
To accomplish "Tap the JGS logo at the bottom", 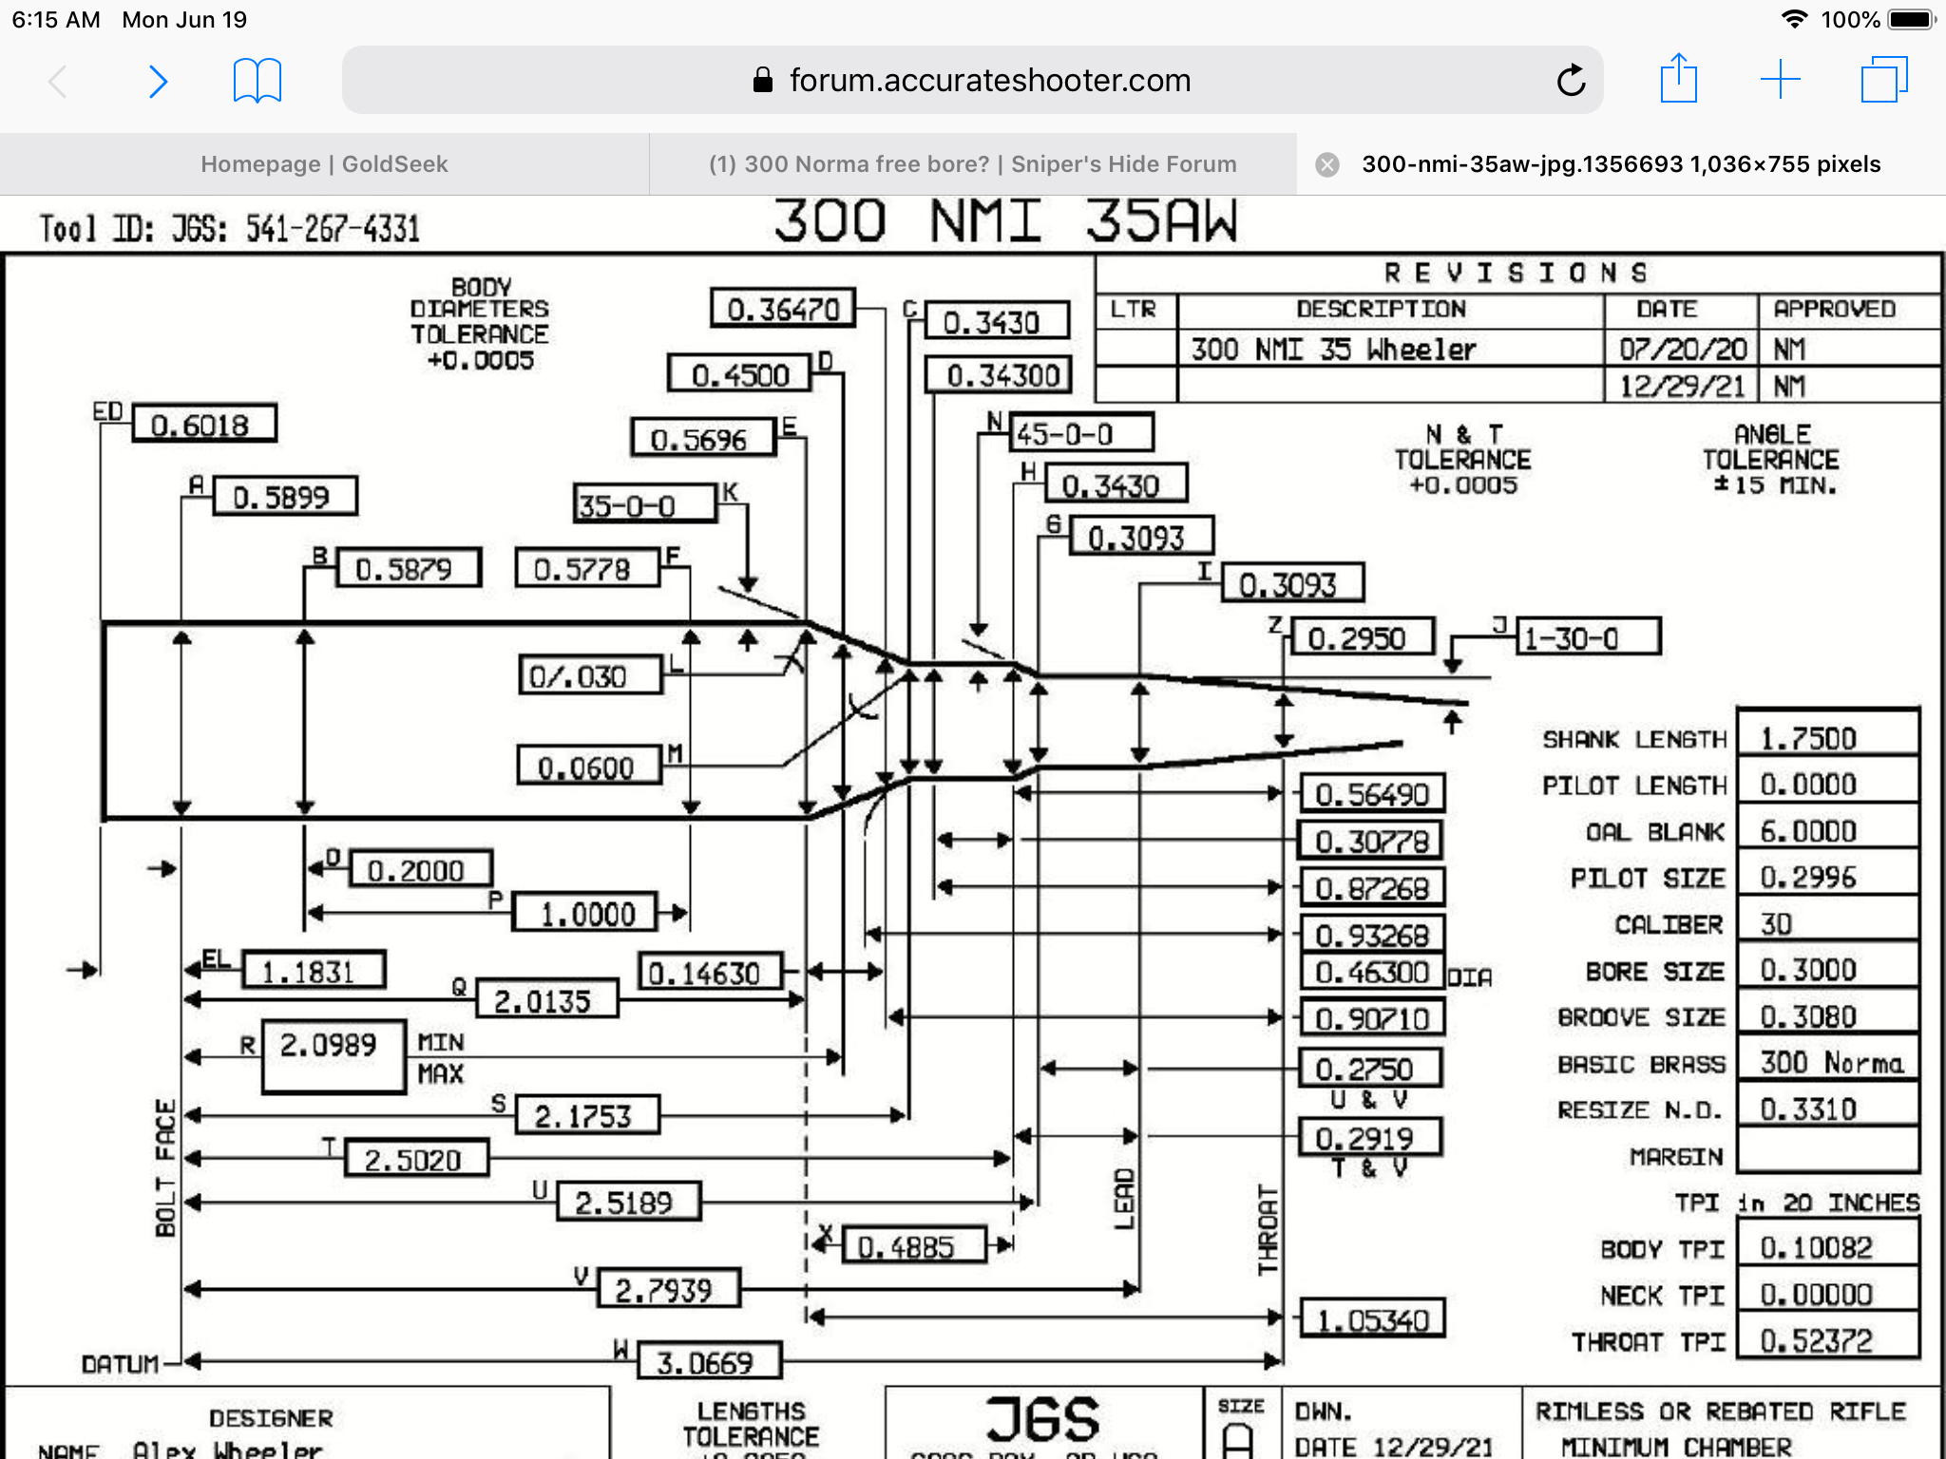I will pyautogui.click(x=1042, y=1419).
